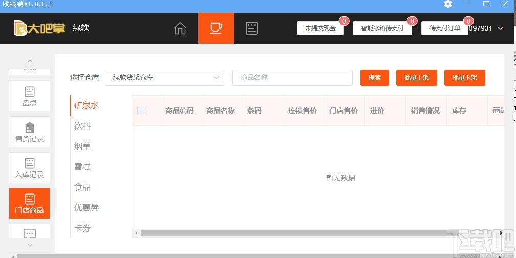Screen dimensions: 516x258
Task: Click the 商品编码 column header
Action: click(x=180, y=111)
